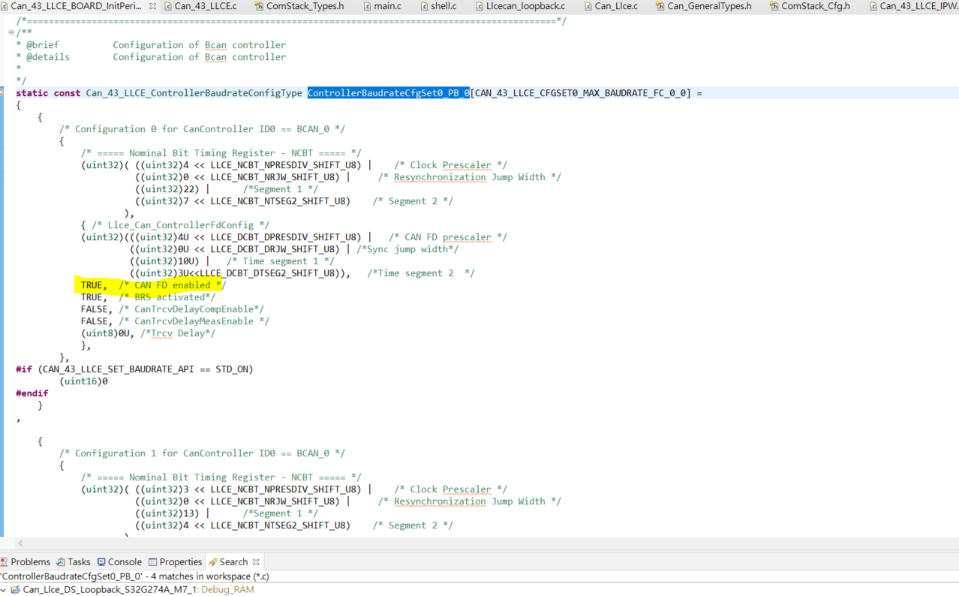Click the Problems view icon
959x596 pixels.
(5, 561)
